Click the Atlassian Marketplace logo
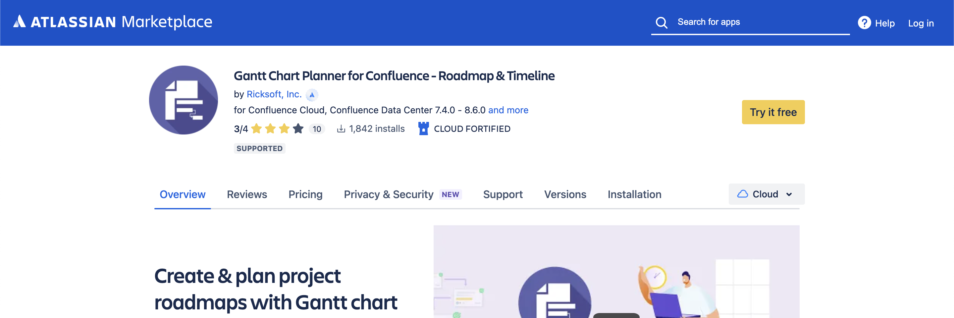Screen dimensions: 954x318 point(113,22)
